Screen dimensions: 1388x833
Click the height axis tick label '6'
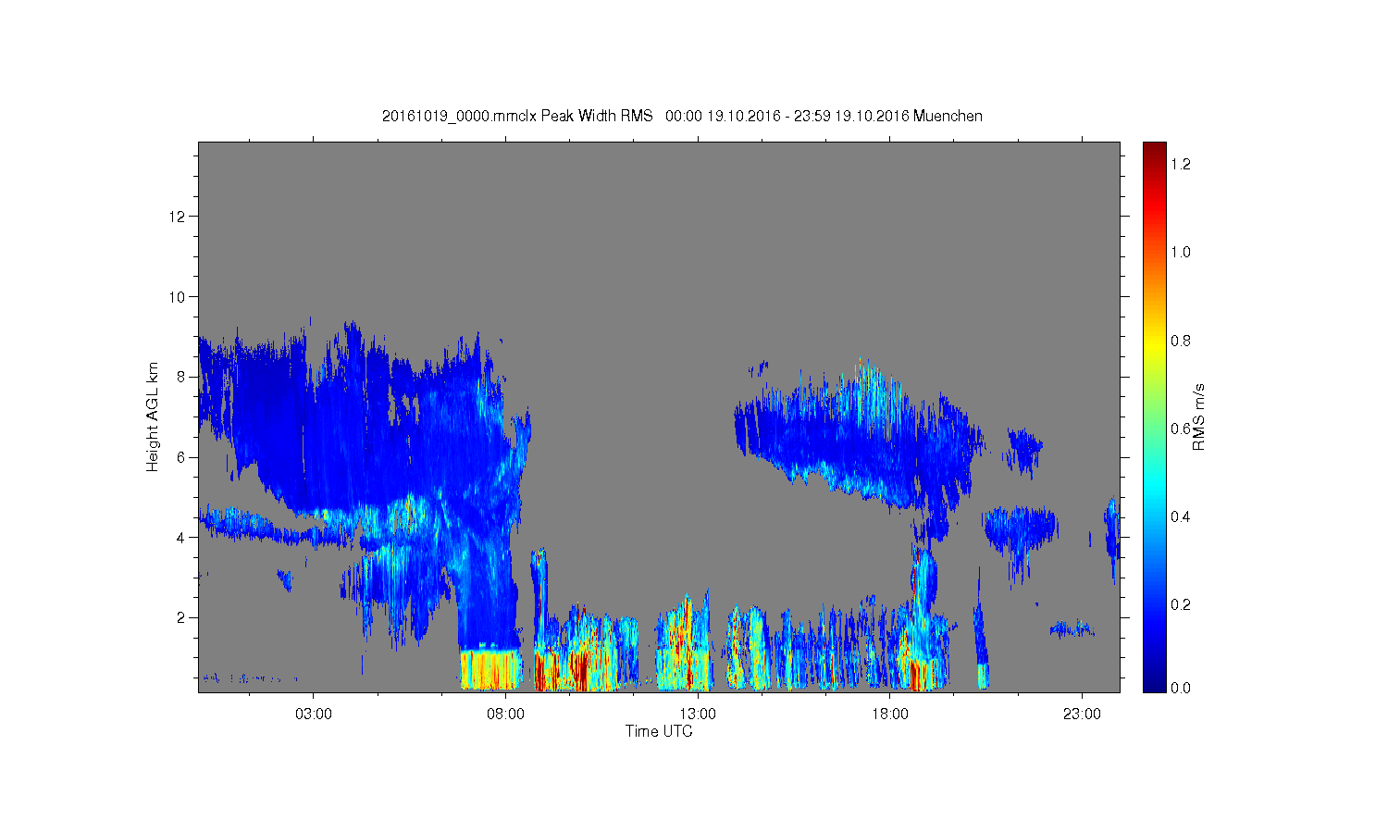pyautogui.click(x=181, y=457)
